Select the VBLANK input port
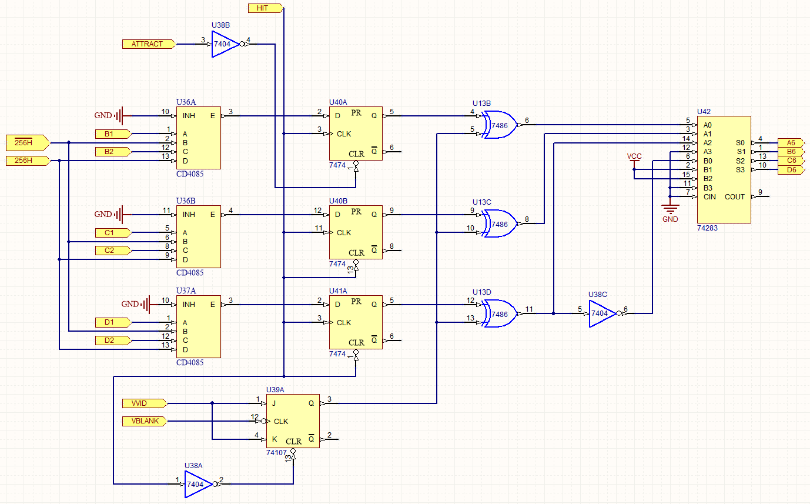 tap(145, 421)
